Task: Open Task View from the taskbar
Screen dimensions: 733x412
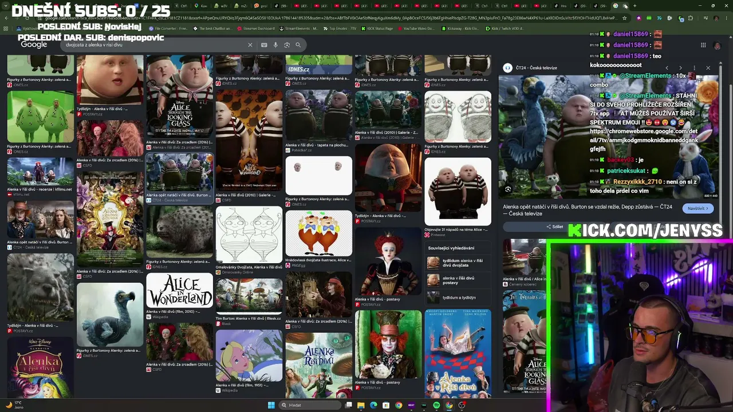Action: (x=348, y=405)
